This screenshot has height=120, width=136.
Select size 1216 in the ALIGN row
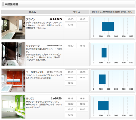tap(70, 25)
